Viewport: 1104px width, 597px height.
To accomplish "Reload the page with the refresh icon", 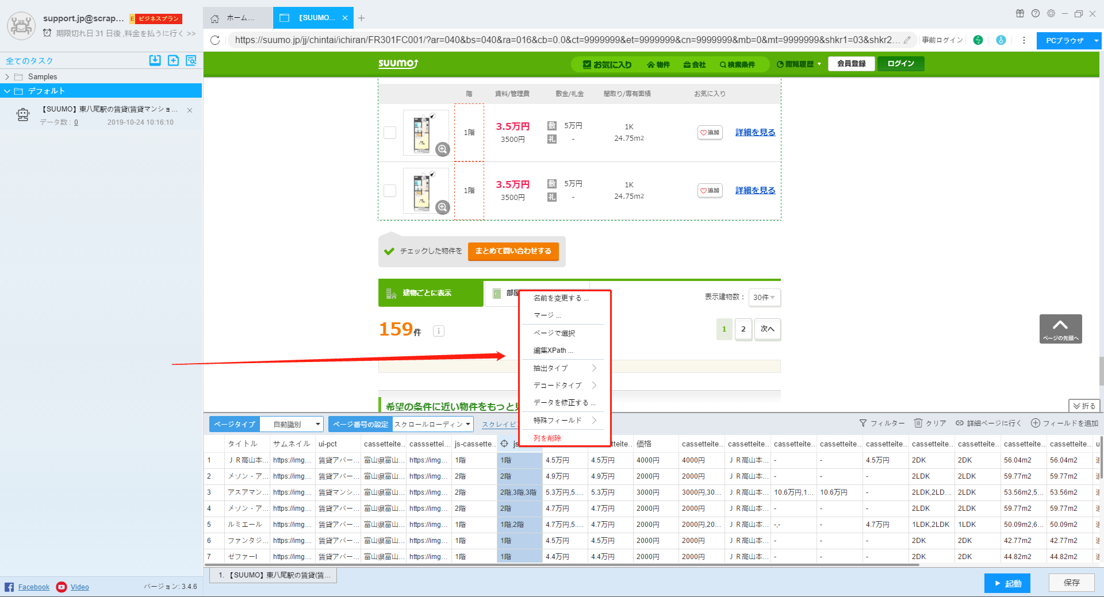I will (215, 40).
